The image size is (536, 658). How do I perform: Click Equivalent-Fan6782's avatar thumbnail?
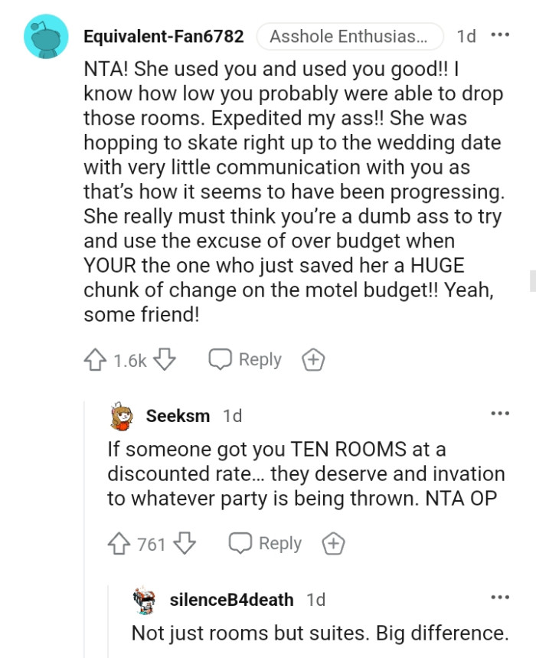point(44,36)
